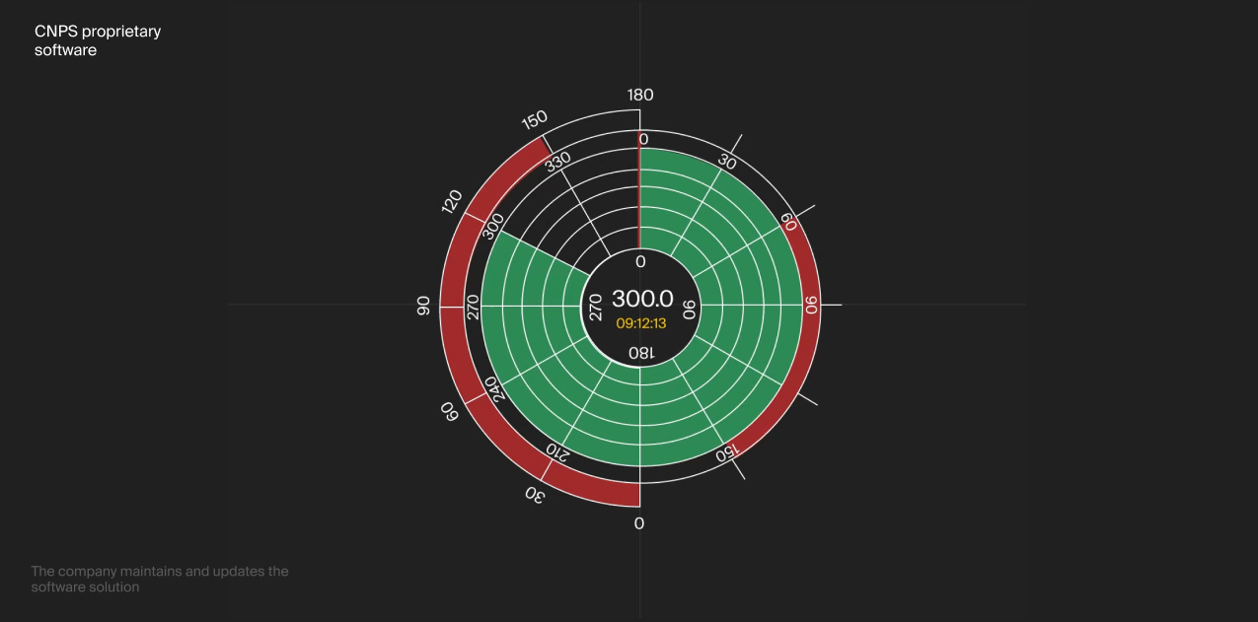Click the 330 label on the dial ring
1258x622 pixels.
(558, 160)
